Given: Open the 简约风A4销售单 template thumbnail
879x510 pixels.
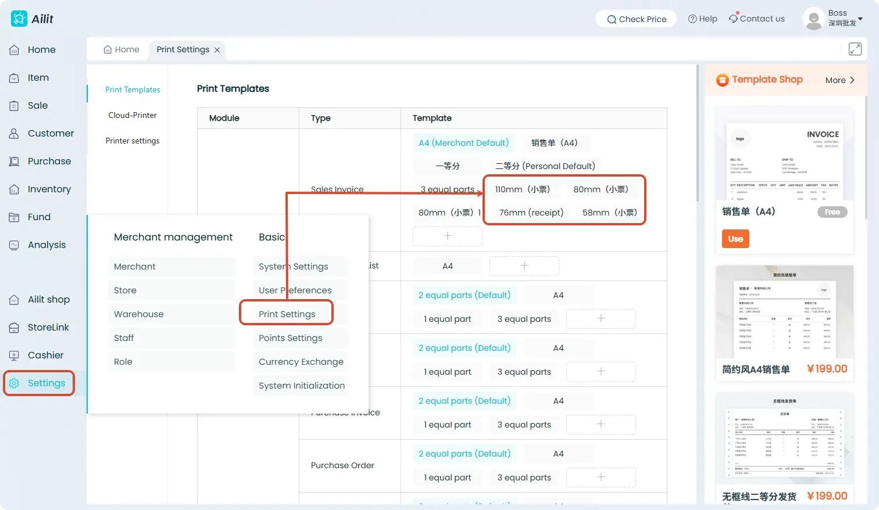Looking at the screenshot, I should click(x=784, y=313).
